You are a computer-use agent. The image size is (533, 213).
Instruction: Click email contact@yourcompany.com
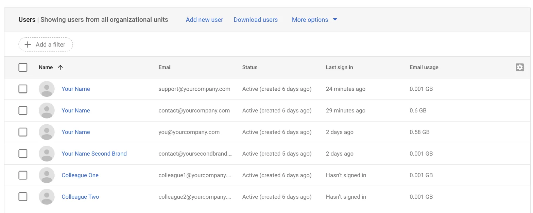pyautogui.click(x=194, y=110)
